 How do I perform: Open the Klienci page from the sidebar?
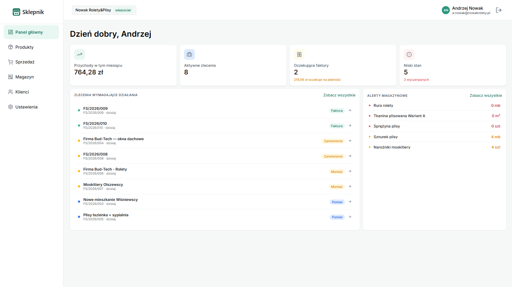click(22, 92)
